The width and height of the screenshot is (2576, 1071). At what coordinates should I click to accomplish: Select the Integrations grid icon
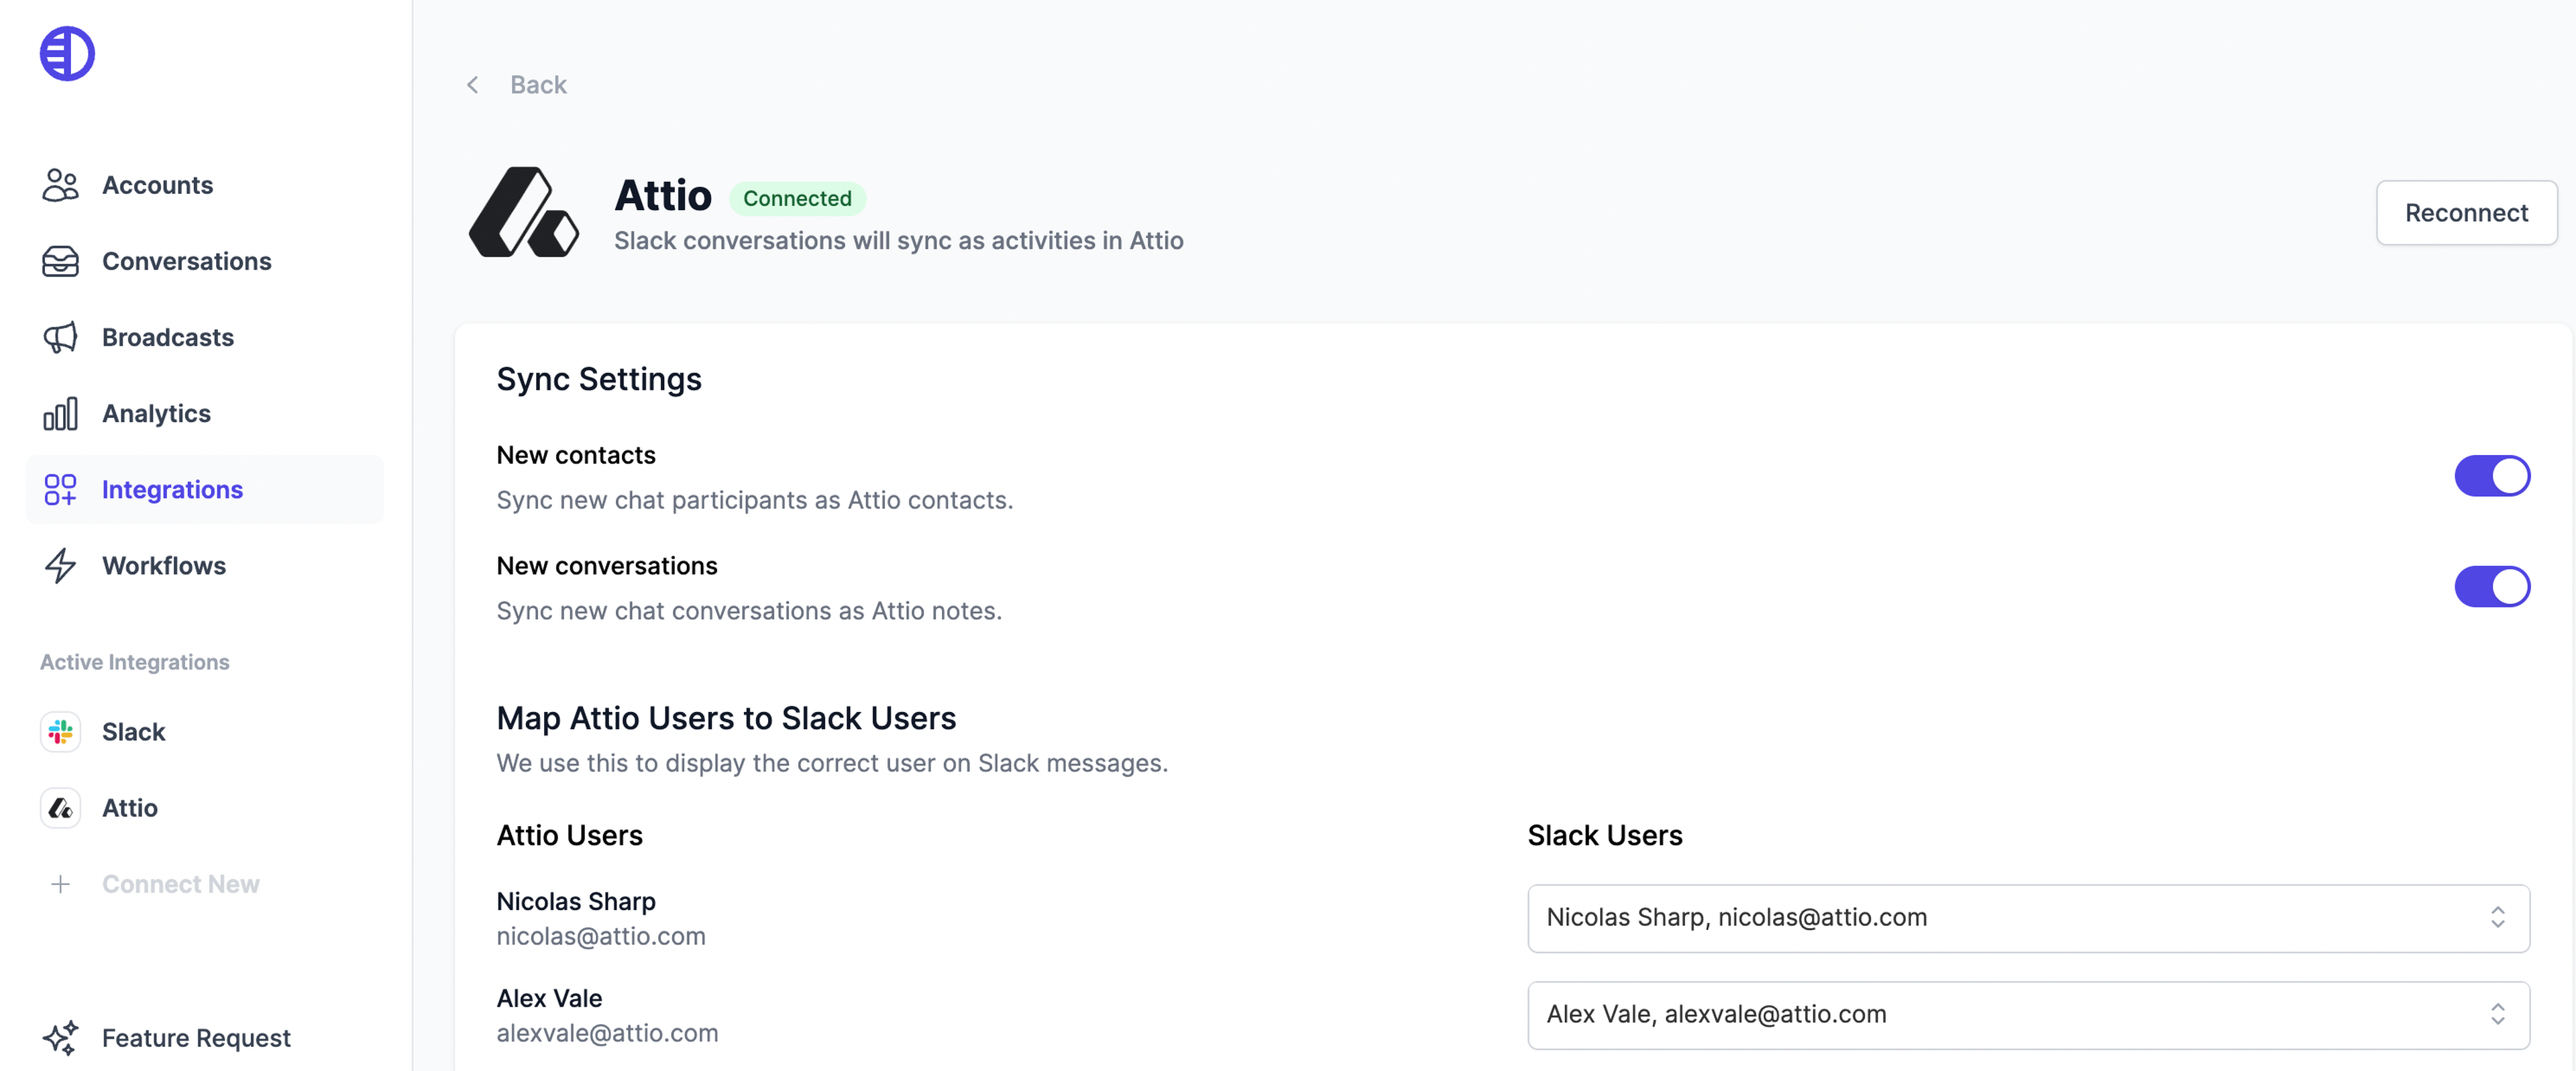pos(60,489)
